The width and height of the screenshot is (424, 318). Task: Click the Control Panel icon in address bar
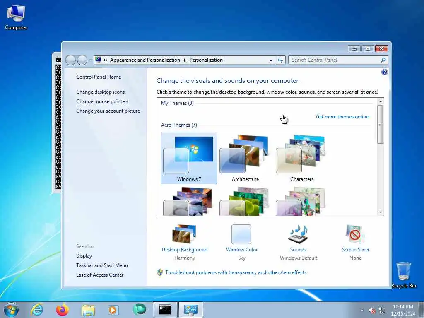(98, 60)
